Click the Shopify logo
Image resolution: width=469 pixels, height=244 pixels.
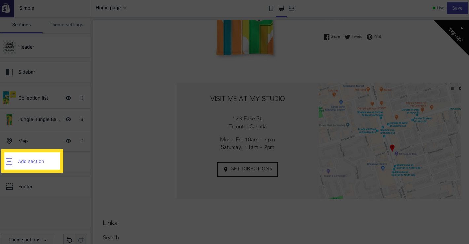pos(7,8)
